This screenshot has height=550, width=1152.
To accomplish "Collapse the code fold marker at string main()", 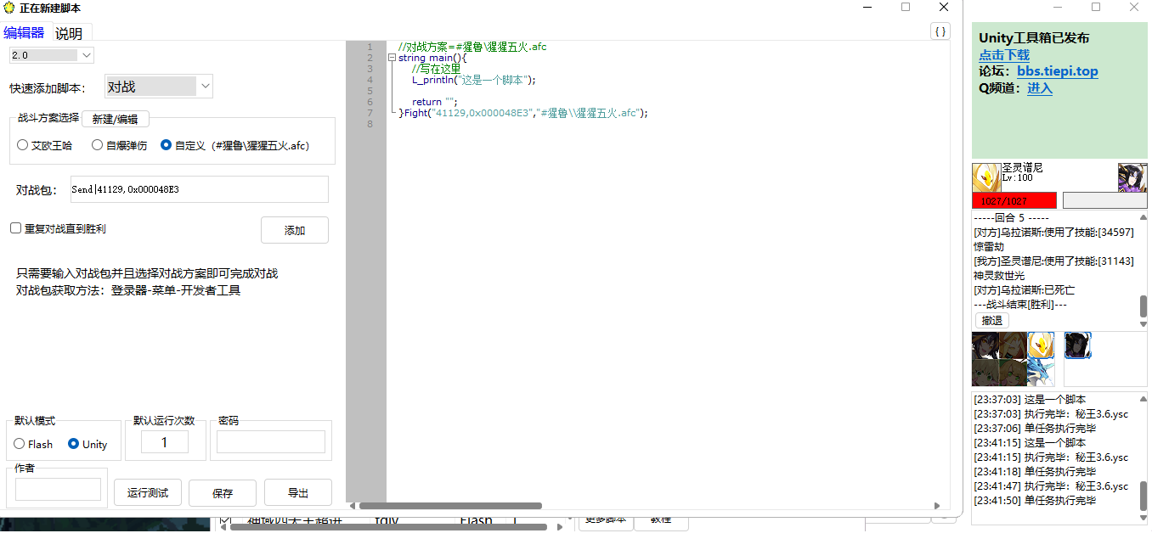I will [392, 58].
